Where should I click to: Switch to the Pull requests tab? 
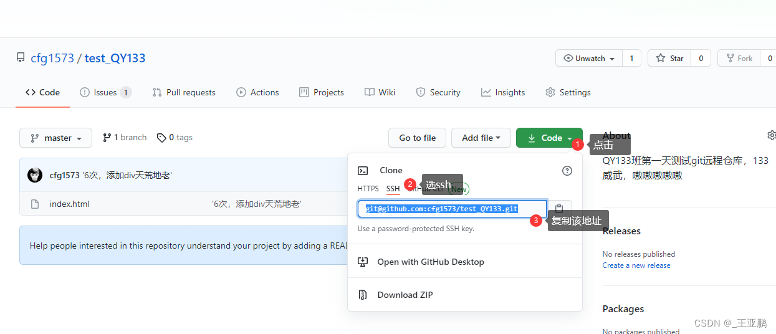184,92
